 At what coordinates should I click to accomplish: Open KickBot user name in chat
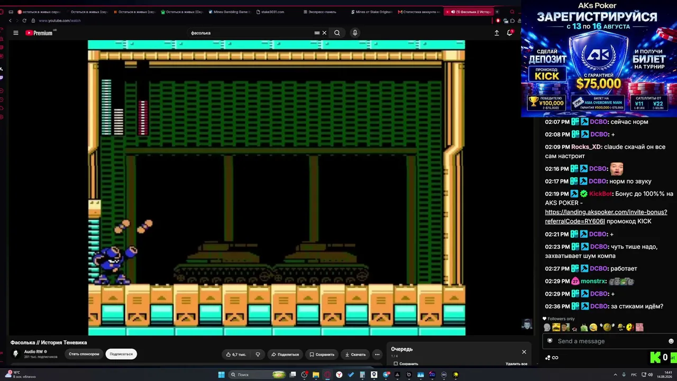coord(600,194)
